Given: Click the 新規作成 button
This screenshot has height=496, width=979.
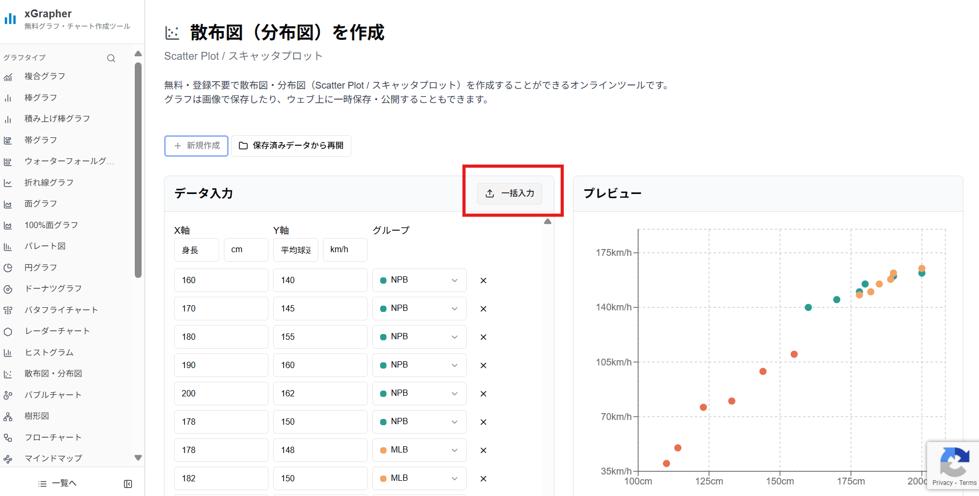Looking at the screenshot, I should click(196, 146).
